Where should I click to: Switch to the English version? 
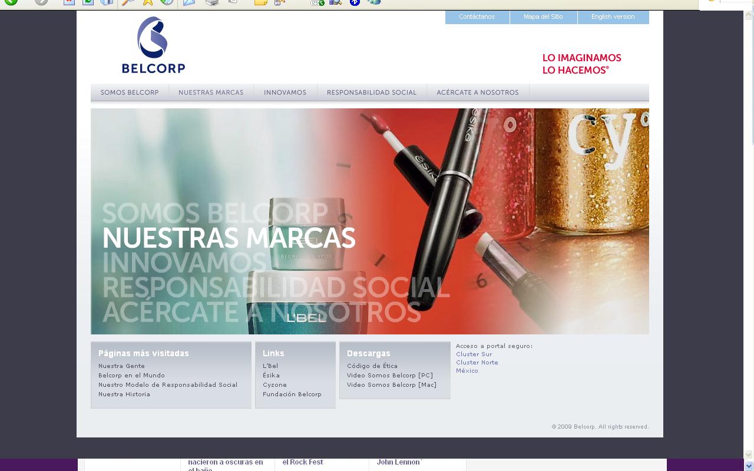(613, 17)
